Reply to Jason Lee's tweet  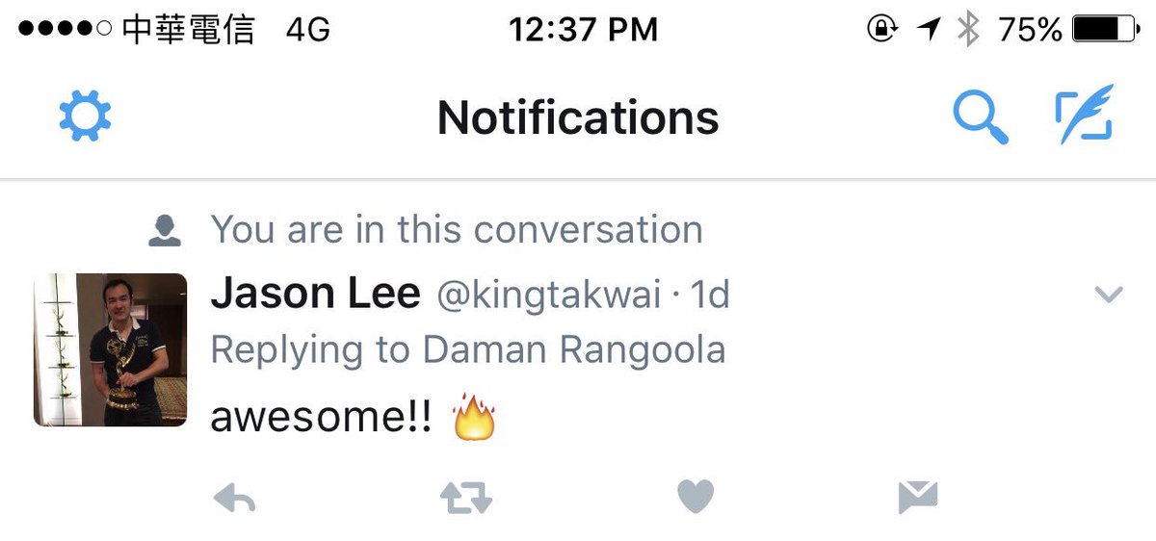coord(233,497)
